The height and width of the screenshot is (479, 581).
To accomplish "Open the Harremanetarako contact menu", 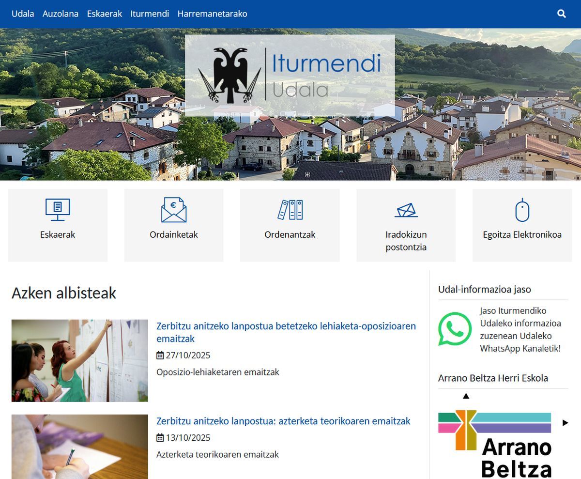I will (x=212, y=14).
